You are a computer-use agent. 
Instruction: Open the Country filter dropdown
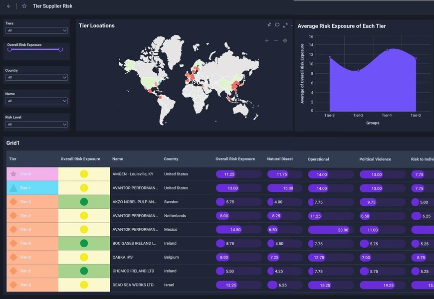(x=36, y=77)
